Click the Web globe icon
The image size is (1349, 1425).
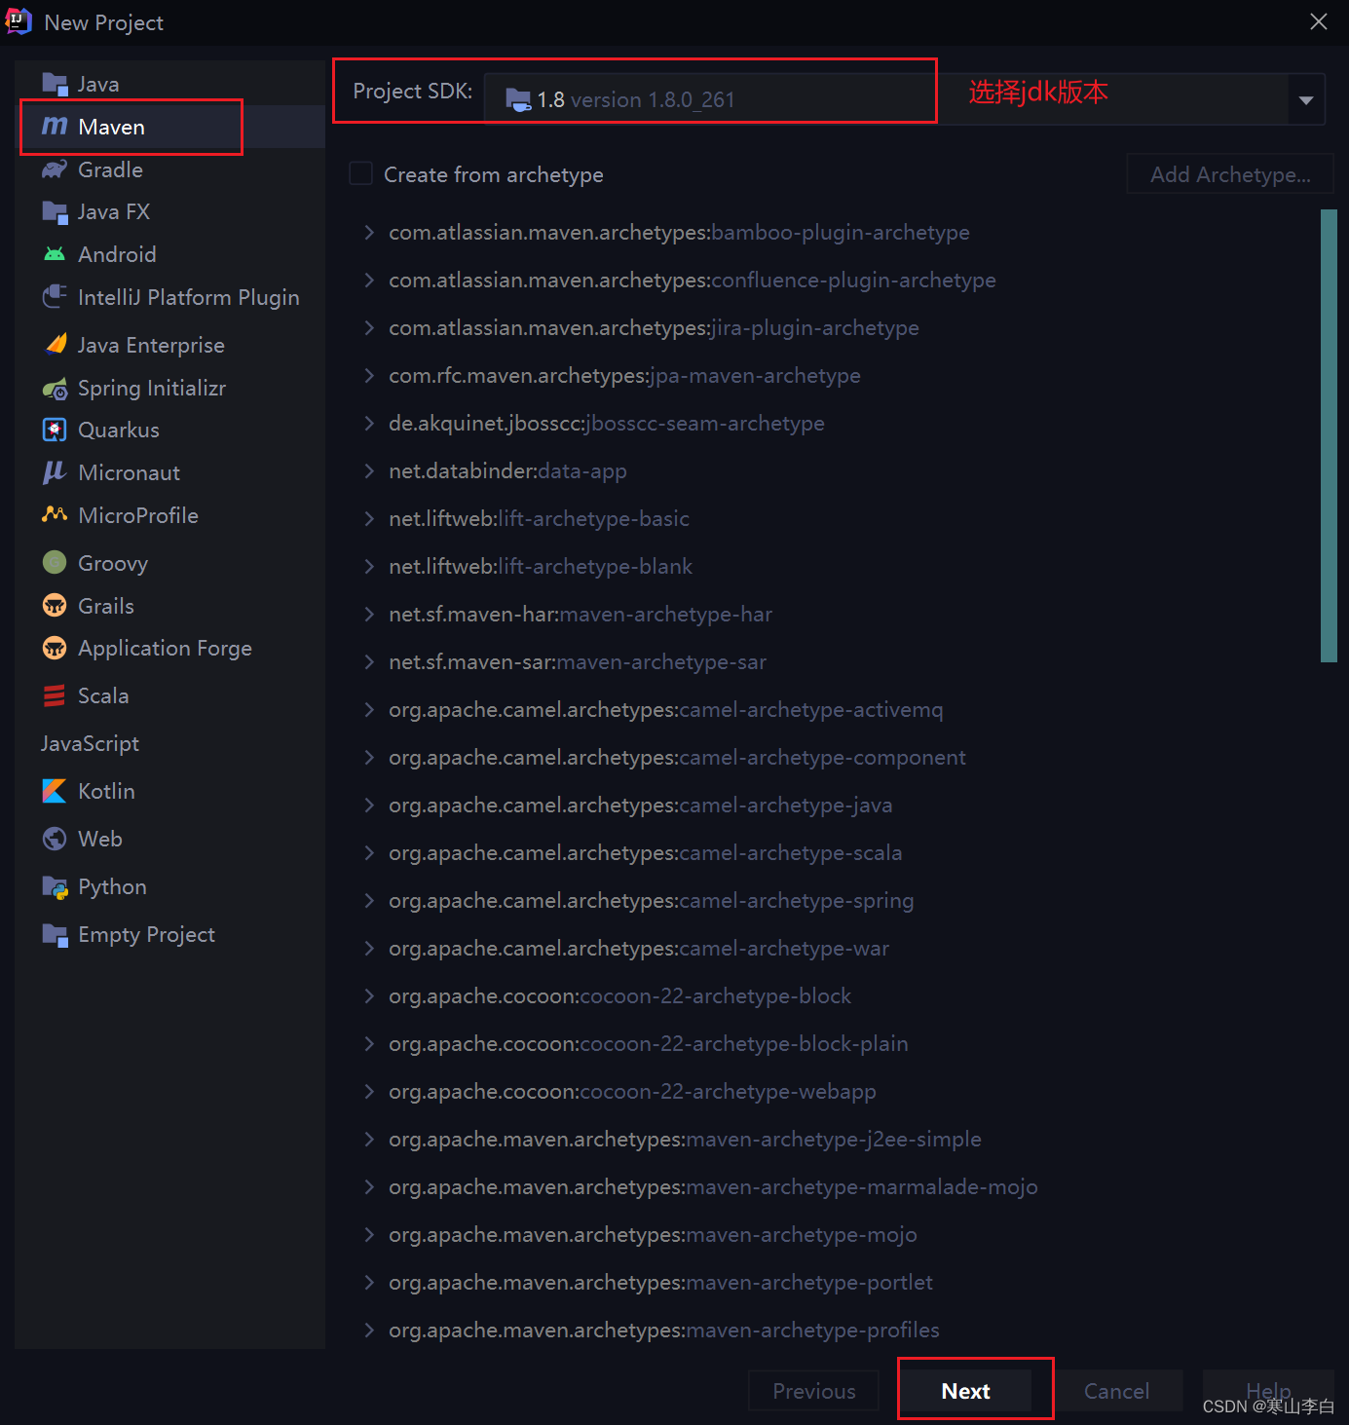55,839
